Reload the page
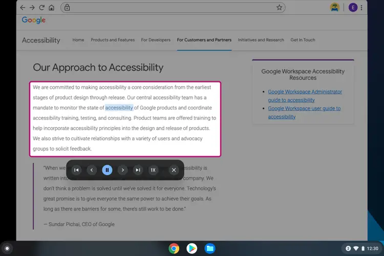Viewport: 384px width, 256px height. [x=42, y=8]
